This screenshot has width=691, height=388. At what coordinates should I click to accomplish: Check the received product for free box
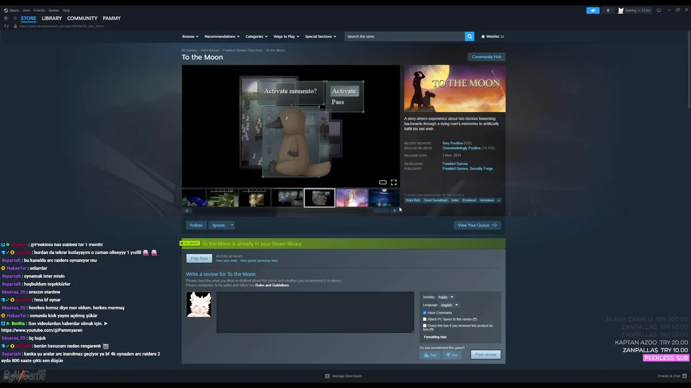pyautogui.click(x=425, y=325)
